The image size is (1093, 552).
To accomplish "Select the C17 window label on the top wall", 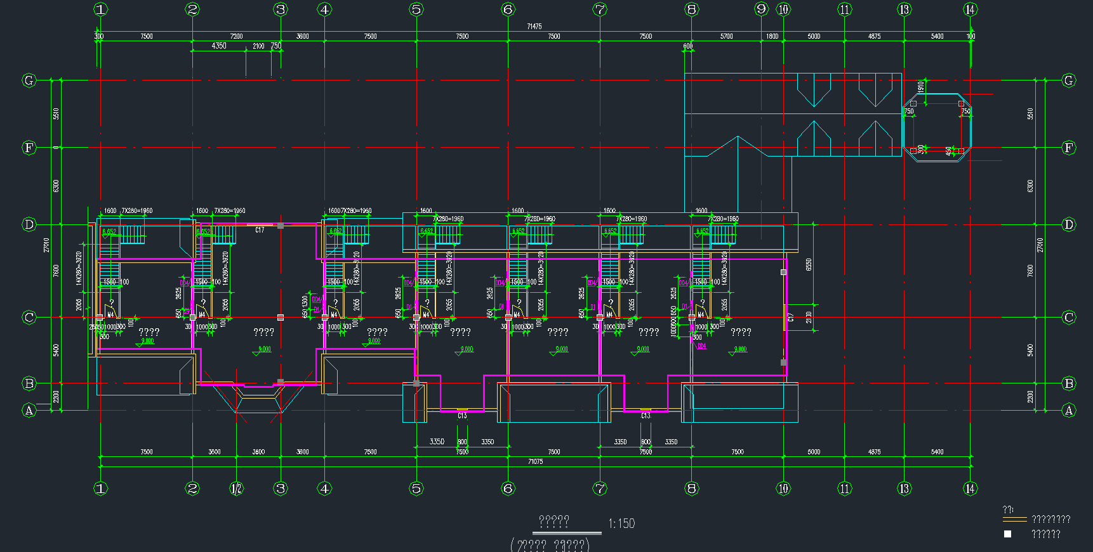I will click(x=260, y=230).
